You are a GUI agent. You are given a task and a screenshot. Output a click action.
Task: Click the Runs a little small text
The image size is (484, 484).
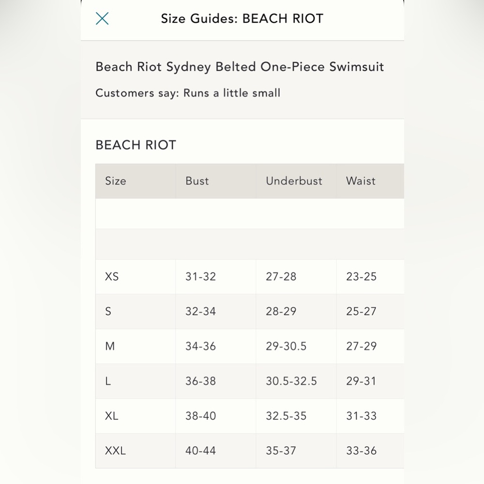tap(232, 93)
